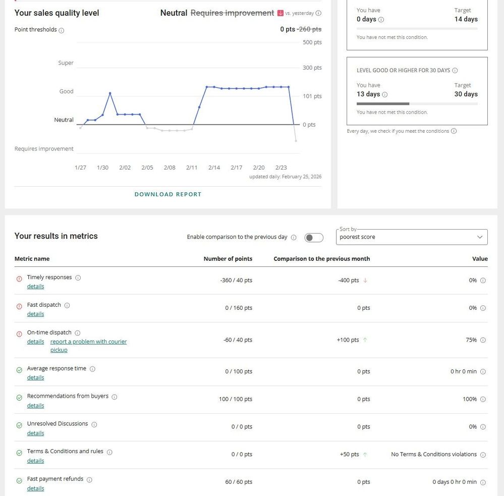Click info icon beside 13 days value

click(x=385, y=94)
